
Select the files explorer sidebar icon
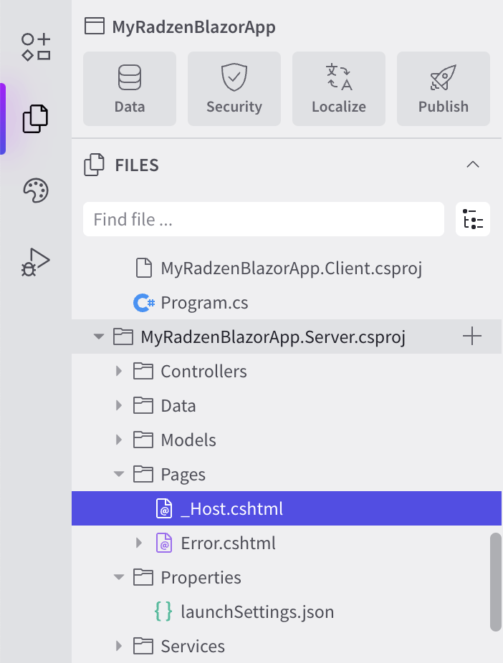pos(35,119)
